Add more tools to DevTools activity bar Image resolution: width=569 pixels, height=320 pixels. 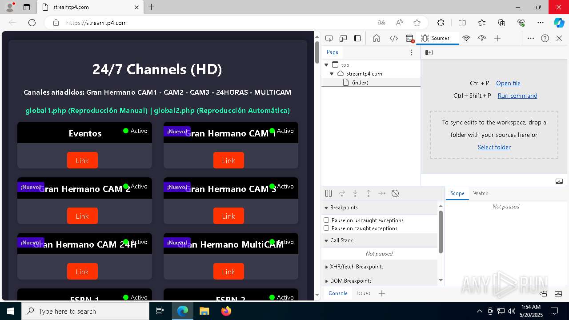[497, 38]
